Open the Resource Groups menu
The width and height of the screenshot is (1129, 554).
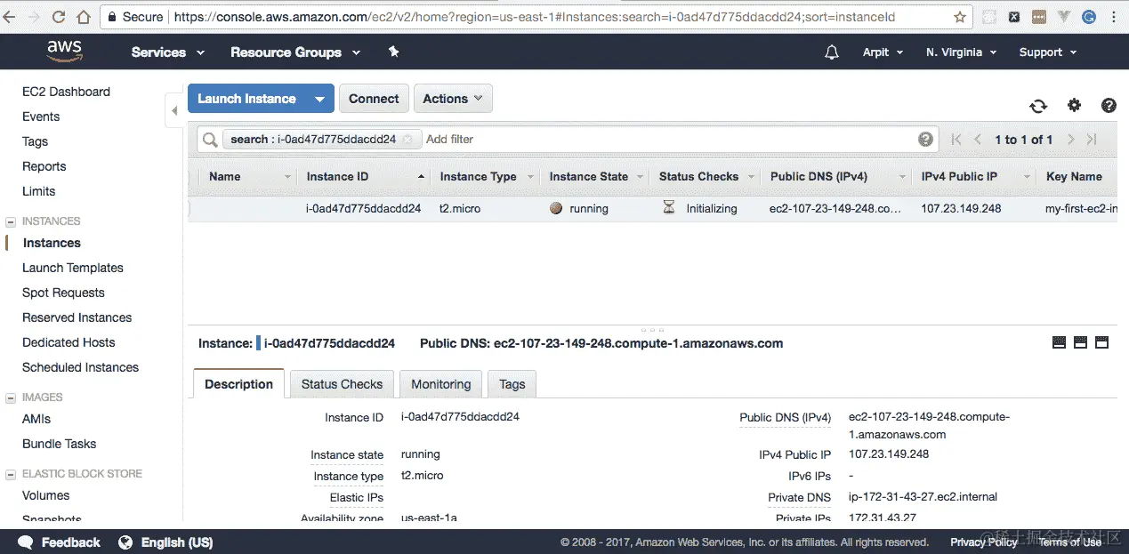point(295,52)
